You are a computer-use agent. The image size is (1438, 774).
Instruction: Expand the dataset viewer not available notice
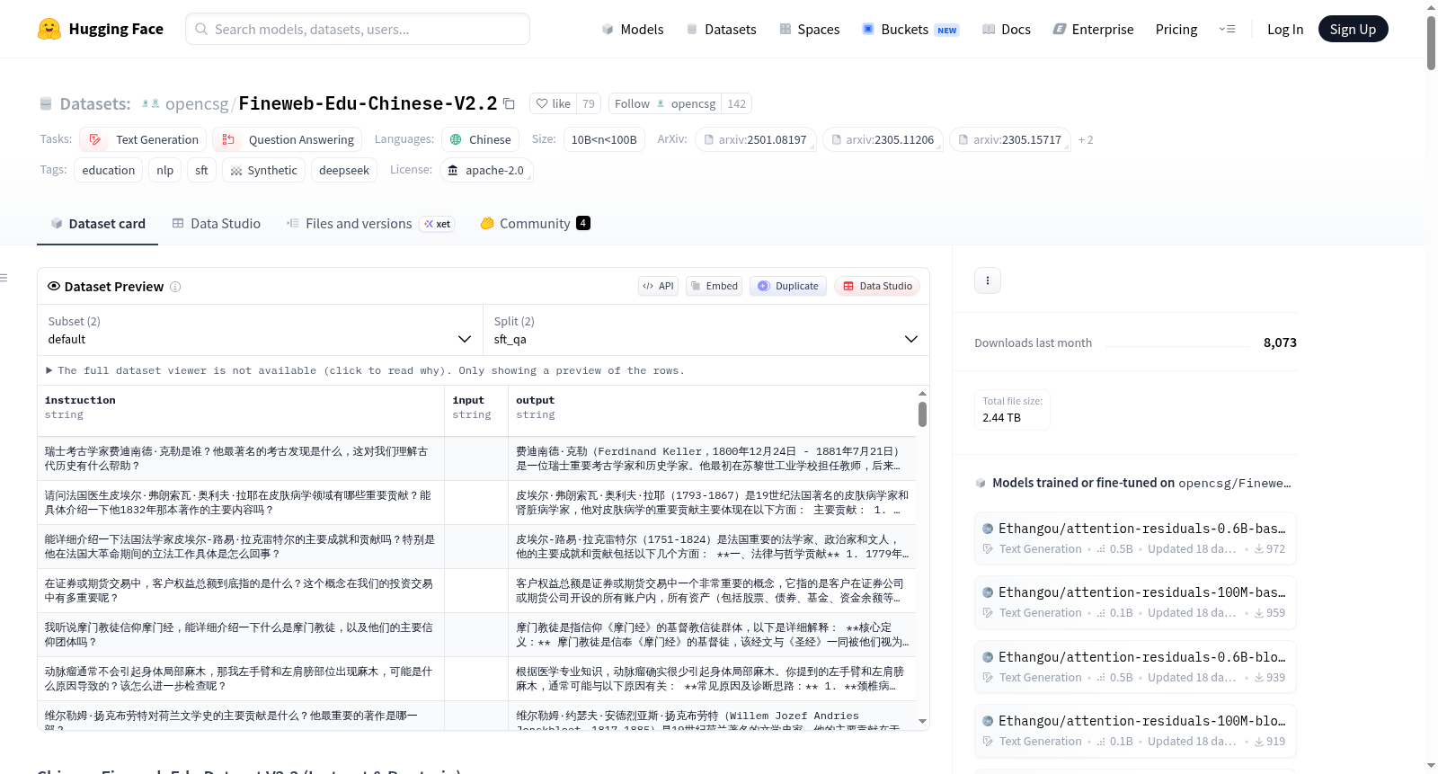(x=365, y=370)
